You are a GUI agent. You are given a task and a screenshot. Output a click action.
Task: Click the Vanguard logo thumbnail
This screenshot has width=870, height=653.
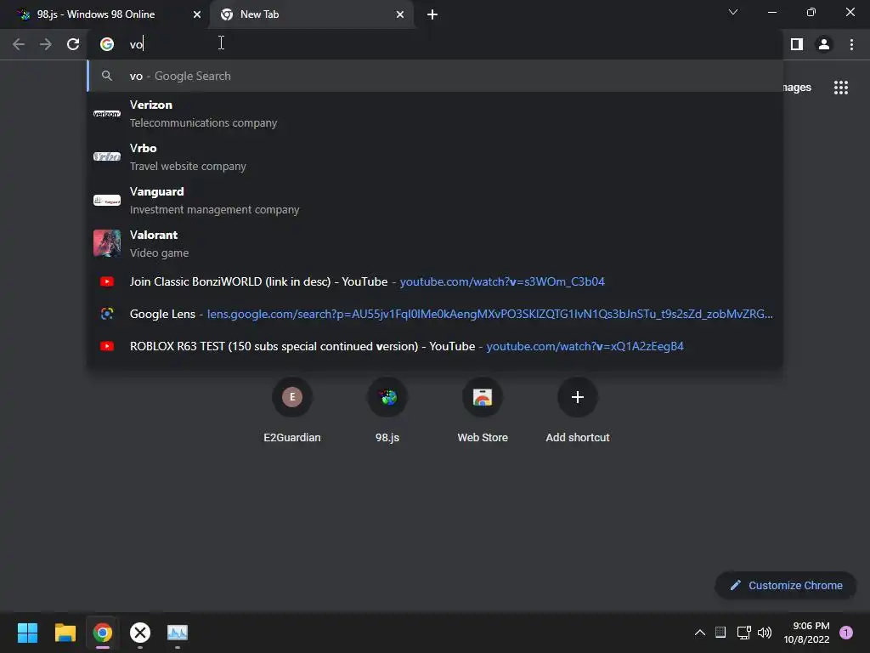(107, 201)
